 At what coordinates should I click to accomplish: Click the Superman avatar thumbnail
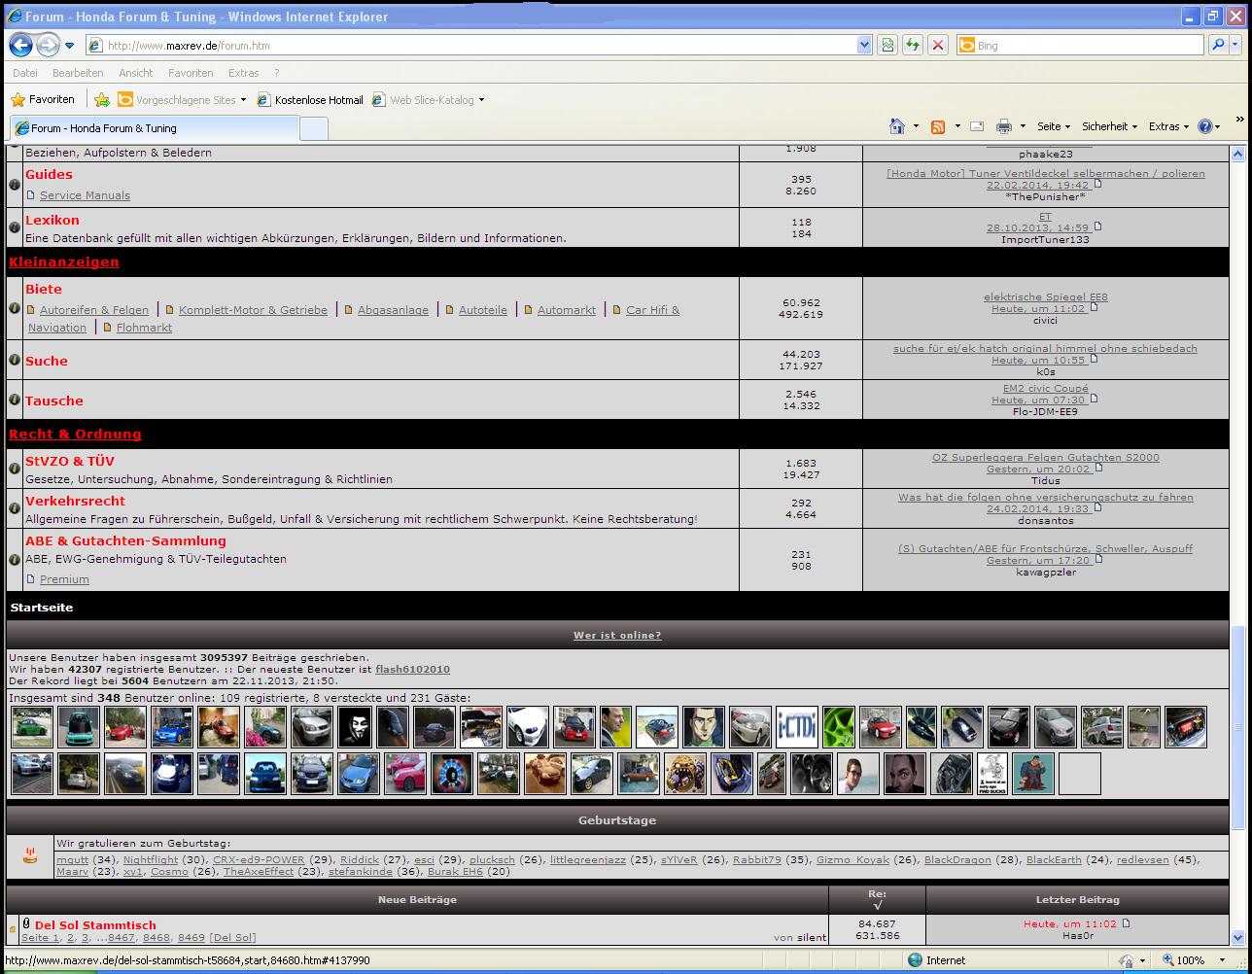coord(1032,774)
